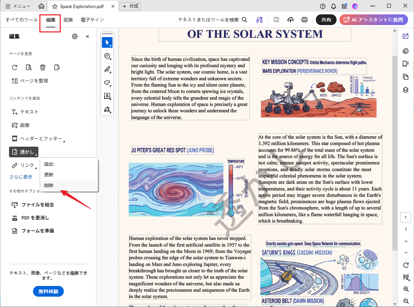Open the user profile avatar
Screen dimensions: 414x307
tap(355, 6)
